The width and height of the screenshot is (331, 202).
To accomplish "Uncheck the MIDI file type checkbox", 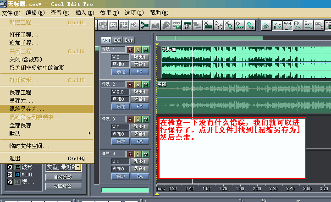I will (x=10, y=175).
